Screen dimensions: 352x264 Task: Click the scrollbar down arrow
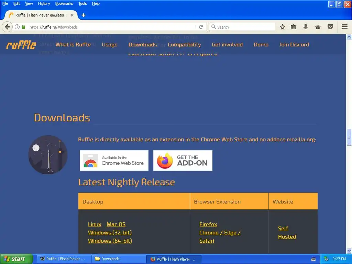[349, 251]
